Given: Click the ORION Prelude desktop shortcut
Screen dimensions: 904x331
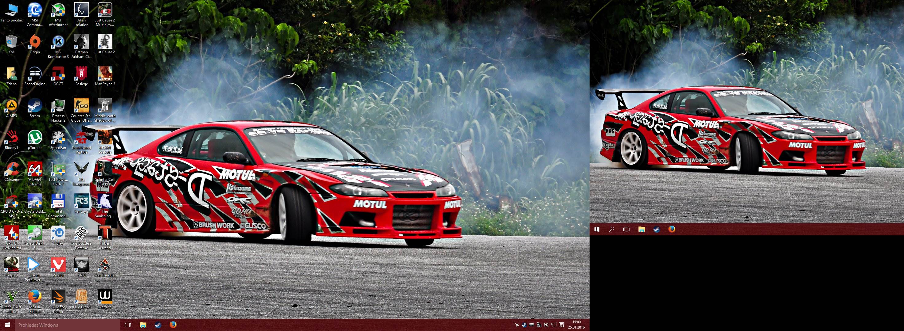Looking at the screenshot, I should (x=105, y=142).
